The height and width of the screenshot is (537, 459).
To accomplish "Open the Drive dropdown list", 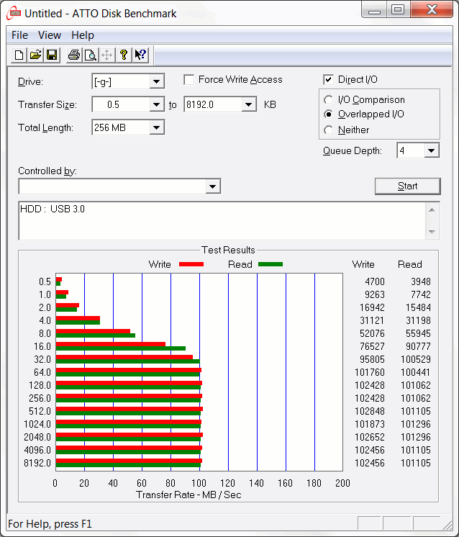I will [157, 82].
